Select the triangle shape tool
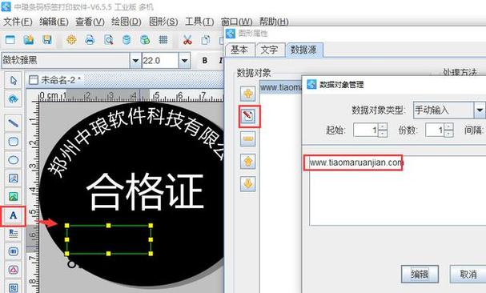Viewport: 486px width, 293px height. tap(13, 270)
